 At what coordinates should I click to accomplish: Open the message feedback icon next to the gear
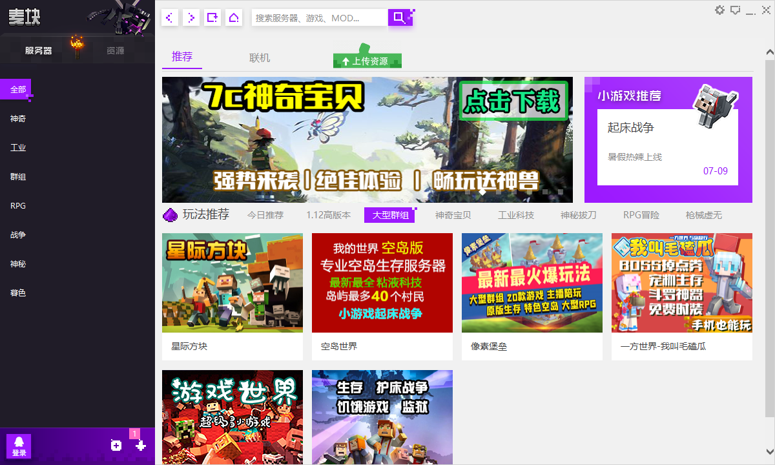[735, 10]
